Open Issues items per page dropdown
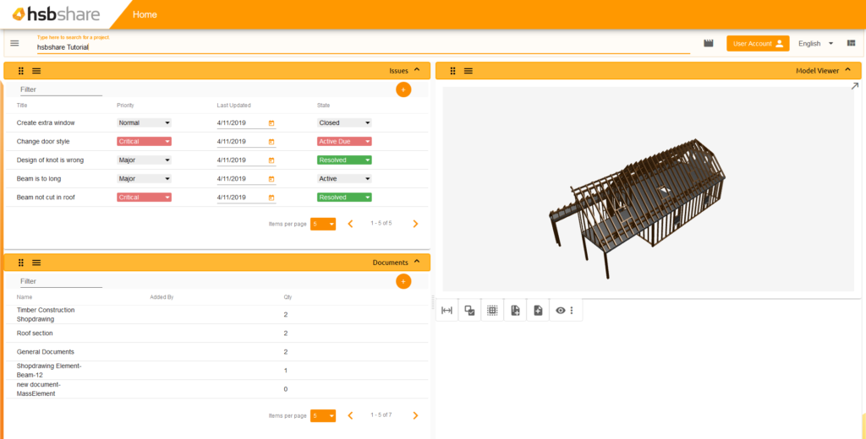The image size is (866, 439). click(323, 224)
